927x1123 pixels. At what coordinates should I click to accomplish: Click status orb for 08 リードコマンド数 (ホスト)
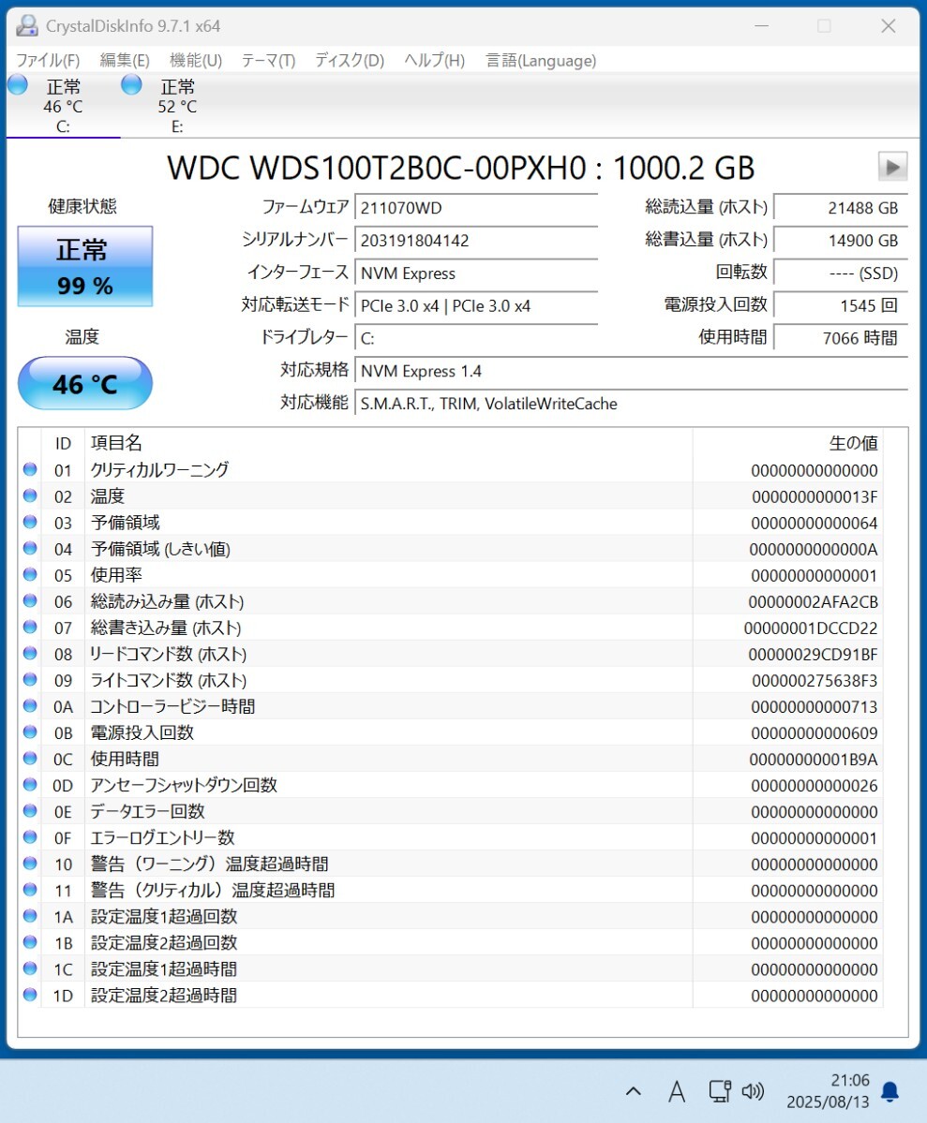30,653
